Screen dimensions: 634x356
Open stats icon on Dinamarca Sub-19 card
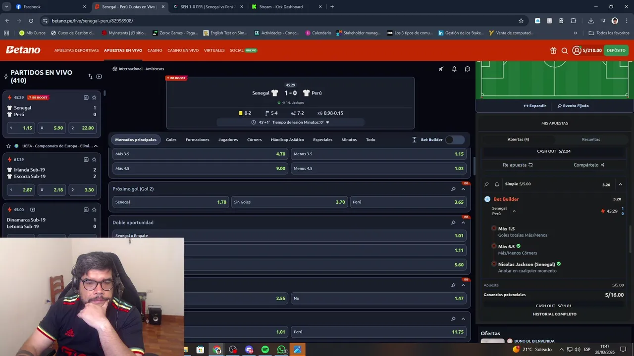tap(86, 210)
